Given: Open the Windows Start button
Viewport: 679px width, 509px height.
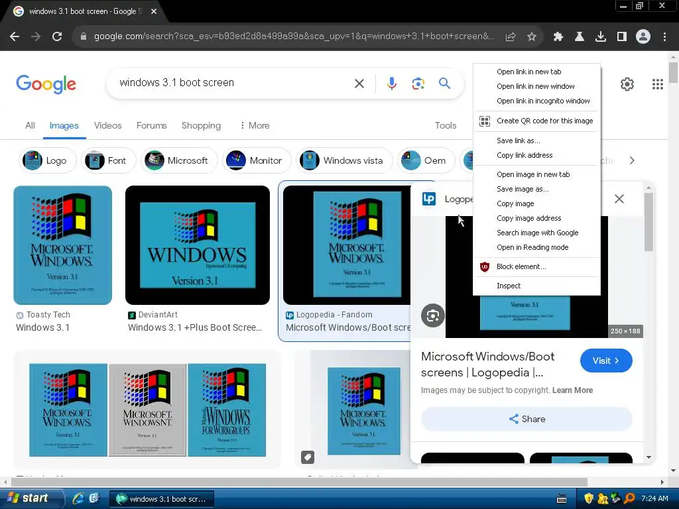Looking at the screenshot, I should 31,498.
